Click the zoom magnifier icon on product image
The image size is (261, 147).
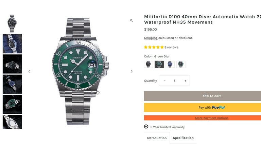[132, 21]
